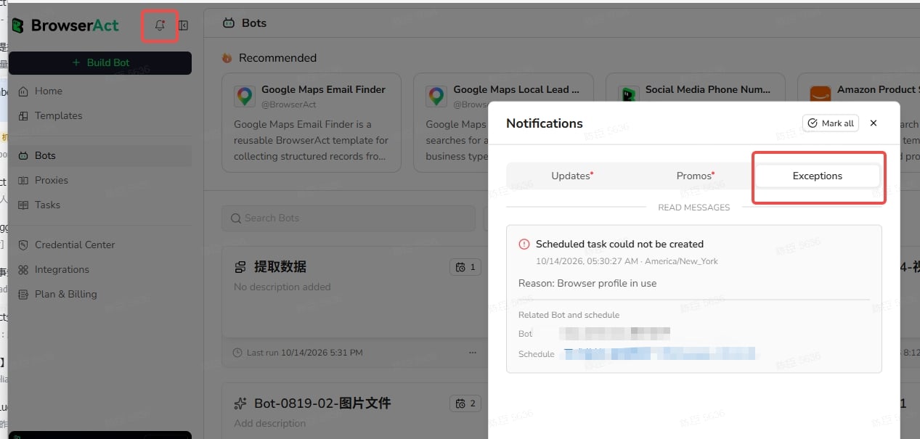Click the Recommended flame icon
Viewport: 920px width, 439px height.
[227, 58]
